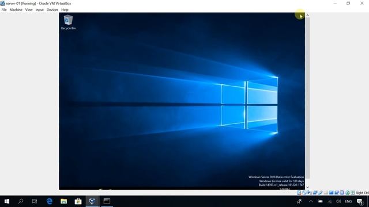
Task: Open the File menu in VirtualBox
Action: pyautogui.click(x=4, y=10)
